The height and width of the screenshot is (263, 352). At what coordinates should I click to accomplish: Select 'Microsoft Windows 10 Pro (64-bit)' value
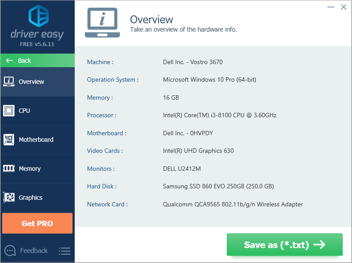pyautogui.click(x=210, y=79)
